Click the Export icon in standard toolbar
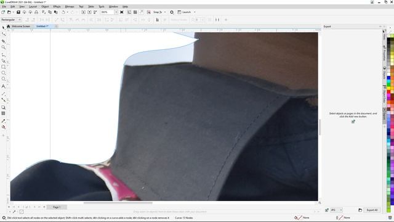The height and width of the screenshot is (222, 394). [x=89, y=12]
